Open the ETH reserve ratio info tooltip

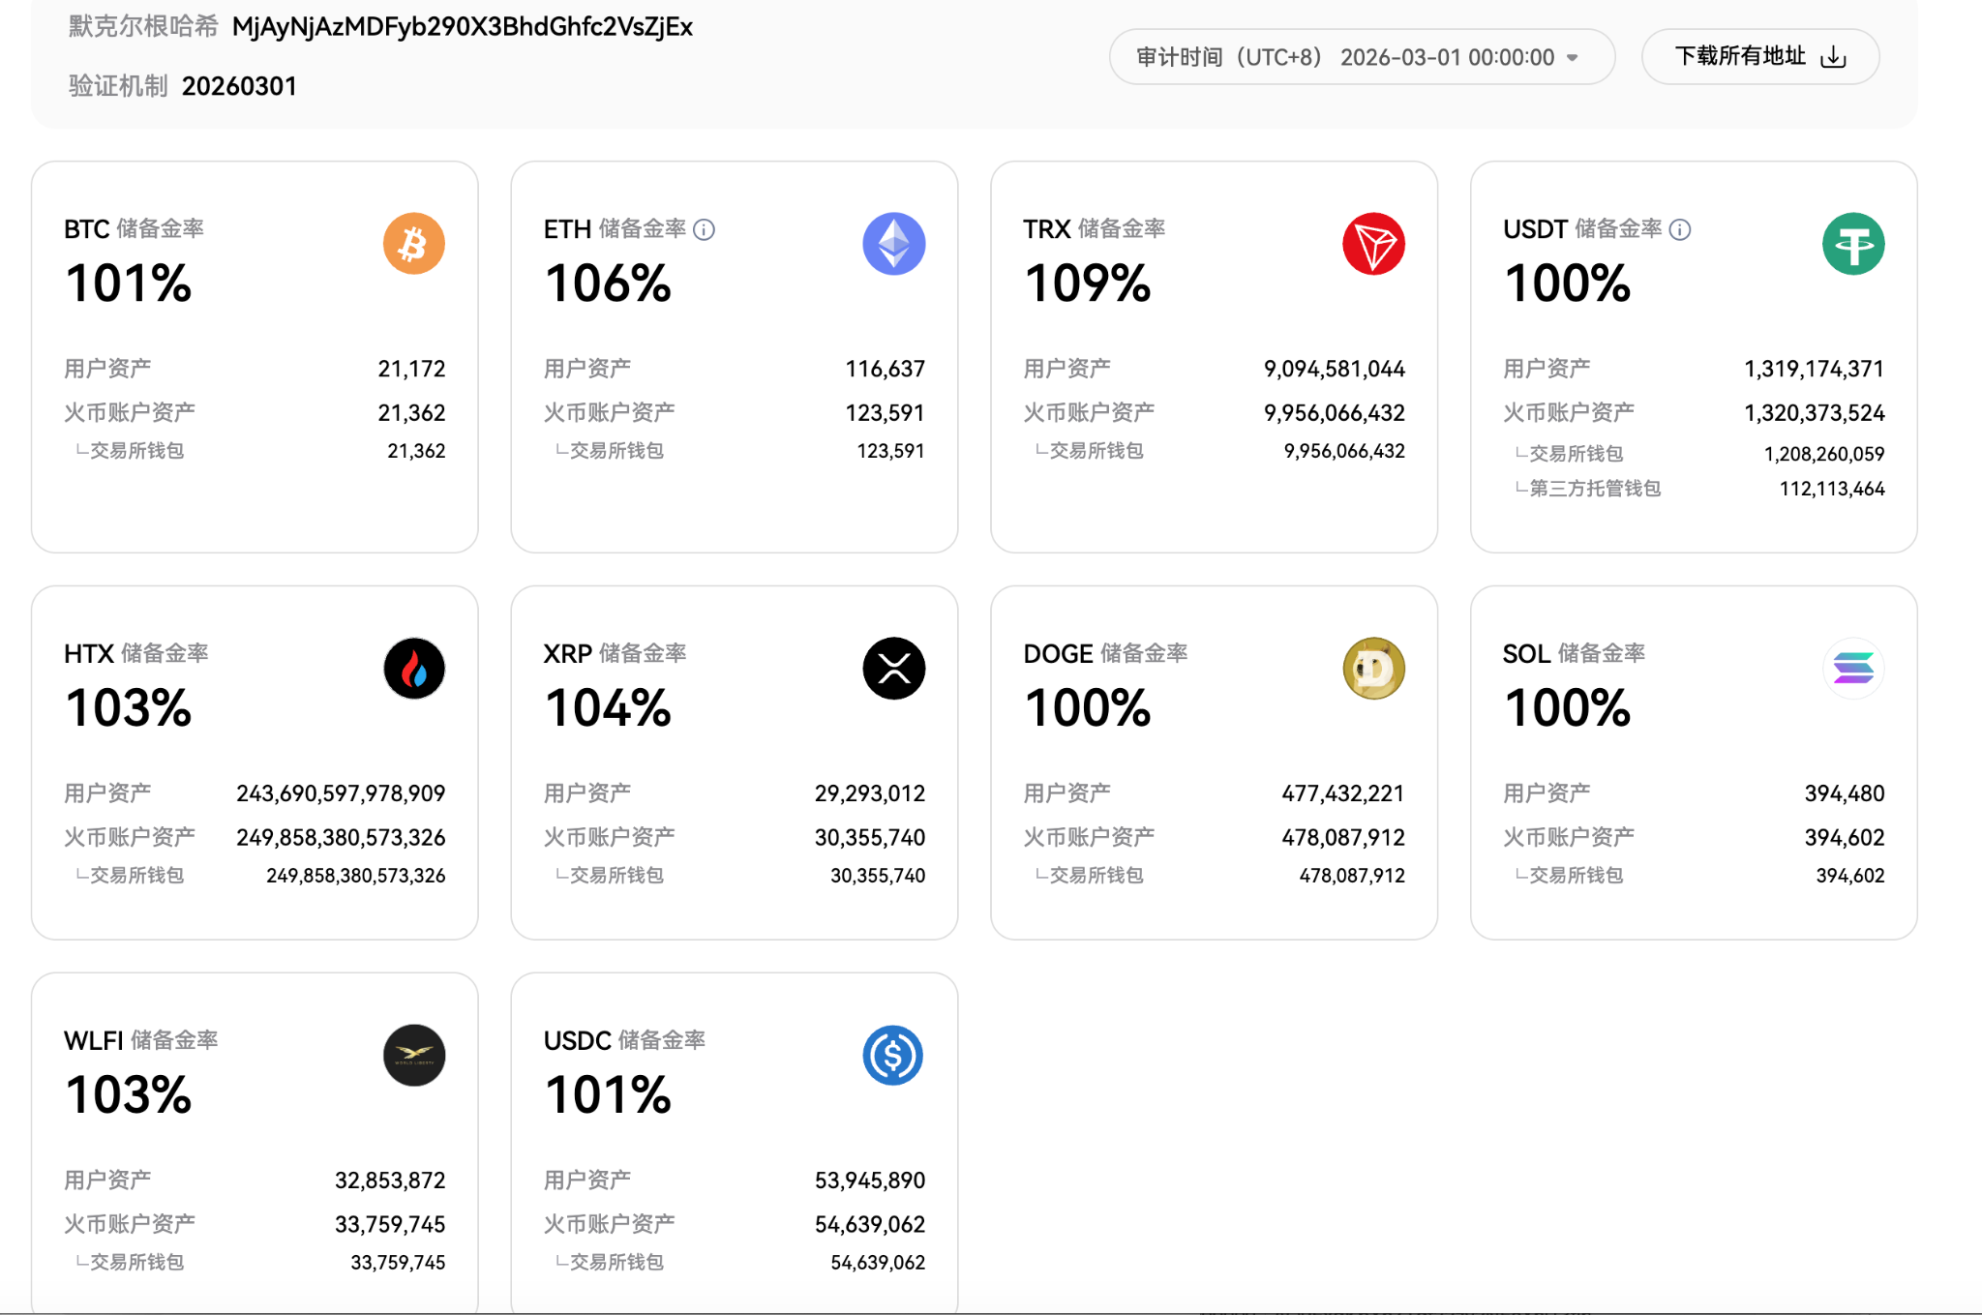[705, 229]
